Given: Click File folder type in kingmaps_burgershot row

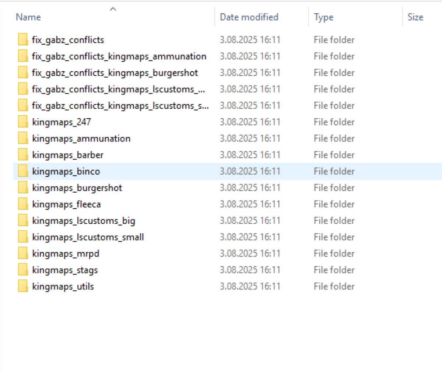Looking at the screenshot, I should click(x=334, y=188).
